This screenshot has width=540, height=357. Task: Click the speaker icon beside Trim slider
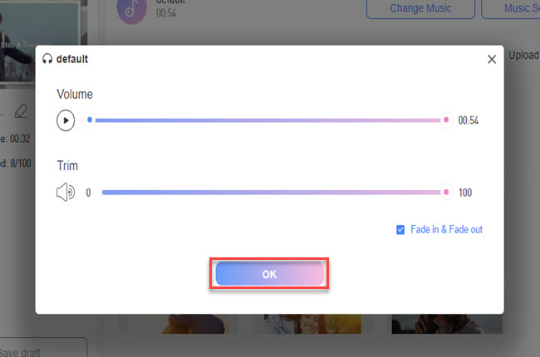click(x=66, y=193)
